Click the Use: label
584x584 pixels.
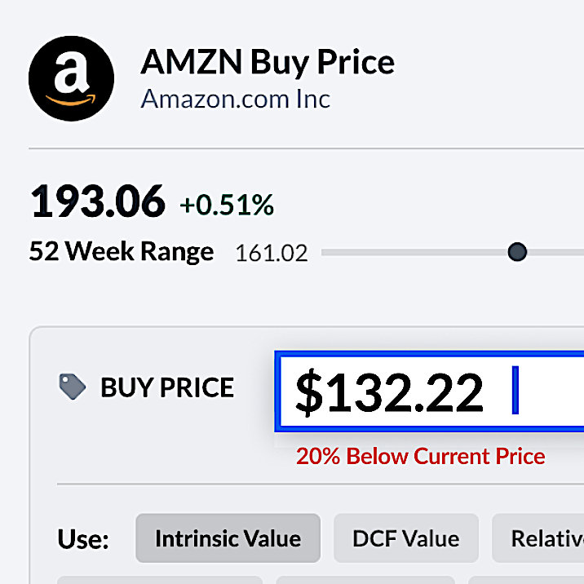83,539
